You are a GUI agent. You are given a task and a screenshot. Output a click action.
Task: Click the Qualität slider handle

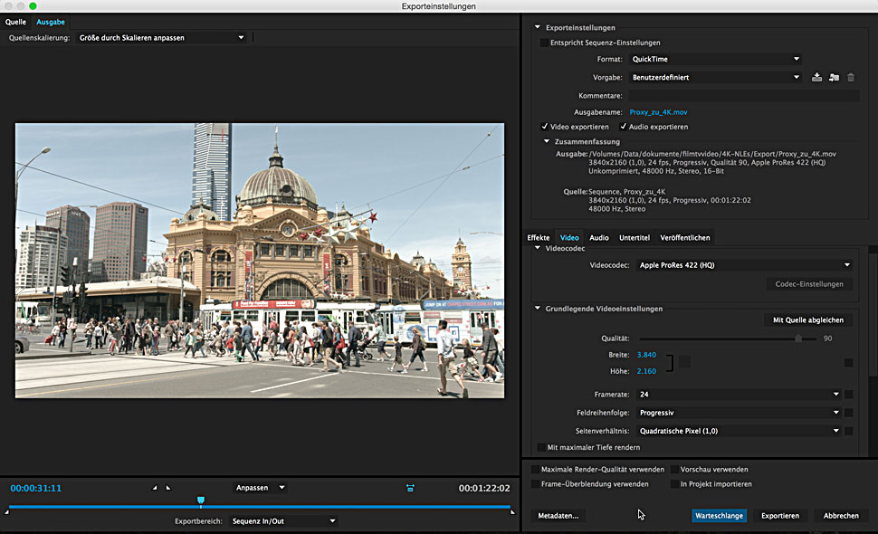tap(798, 338)
